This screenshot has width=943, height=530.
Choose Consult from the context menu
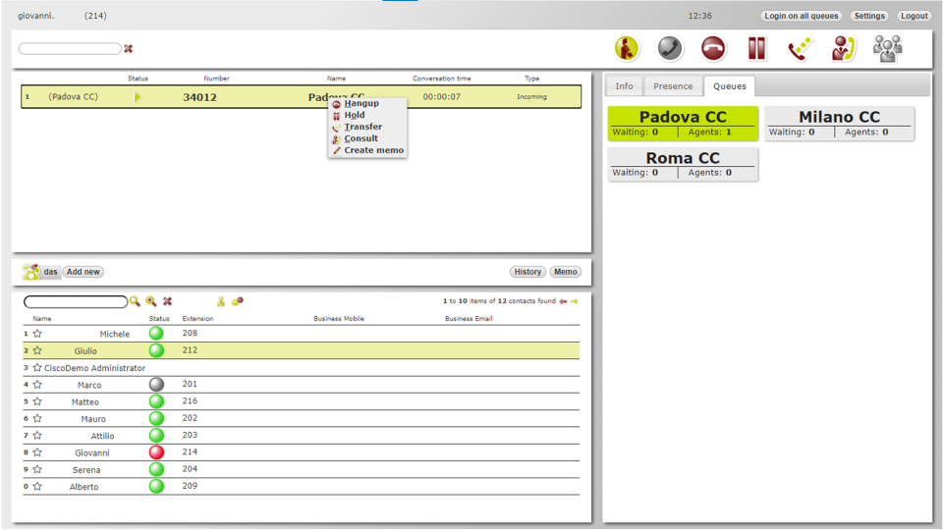pos(361,138)
